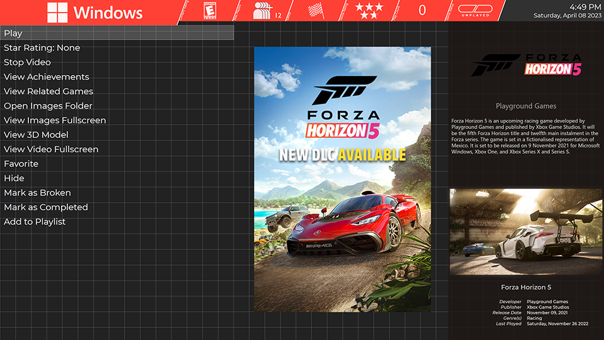
Task: Click the five-star community rating icon
Action: point(369,11)
